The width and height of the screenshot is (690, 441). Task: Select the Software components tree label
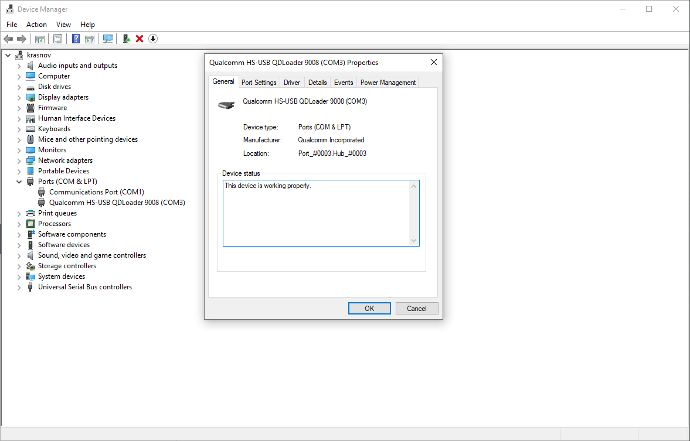pos(72,234)
